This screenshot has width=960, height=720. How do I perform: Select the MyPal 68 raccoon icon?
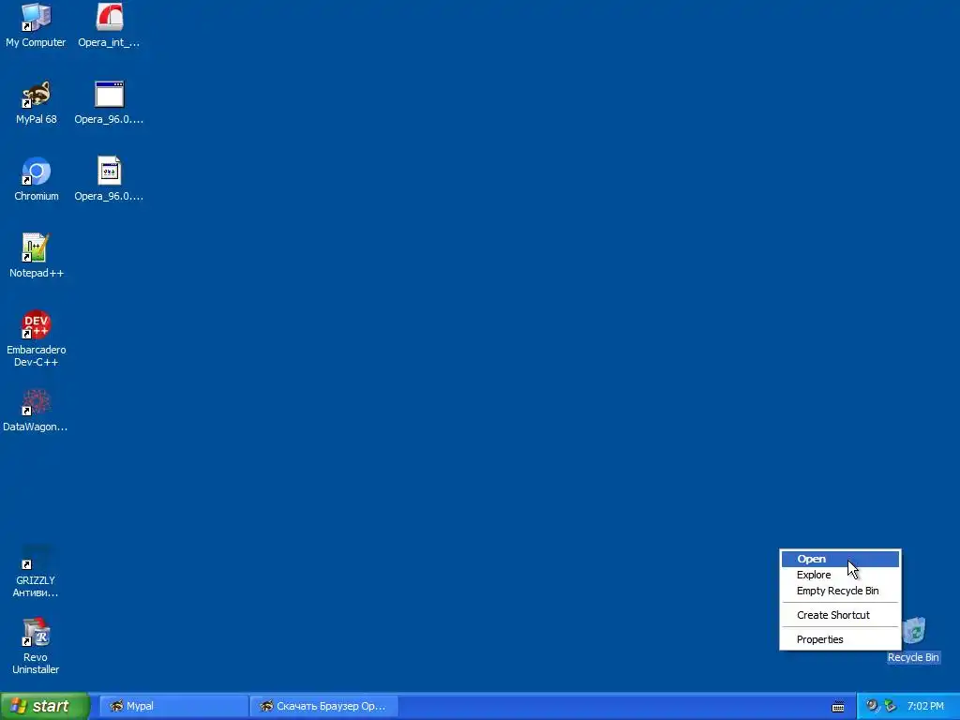36,95
